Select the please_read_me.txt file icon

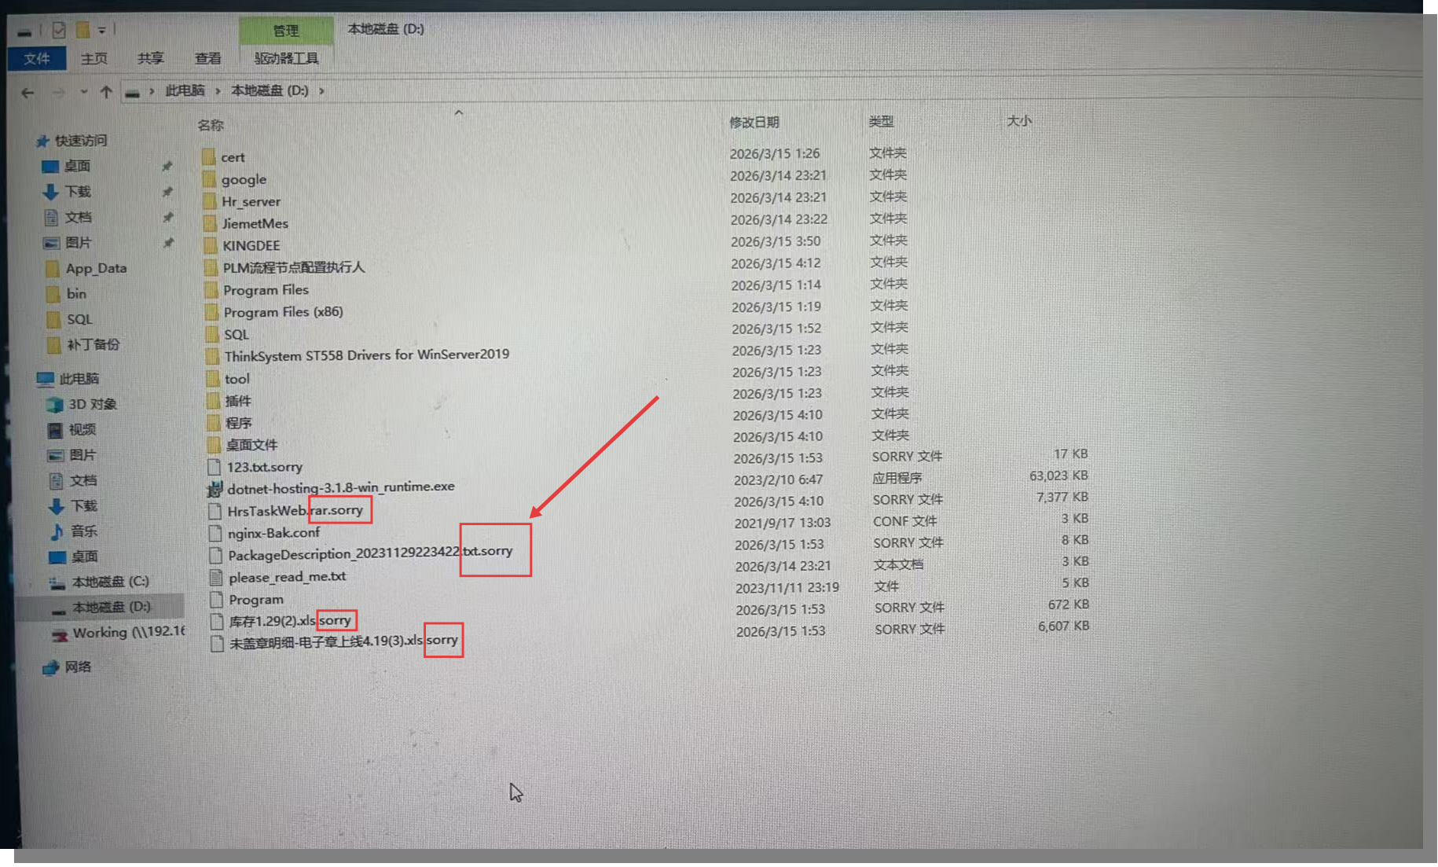[x=216, y=578]
